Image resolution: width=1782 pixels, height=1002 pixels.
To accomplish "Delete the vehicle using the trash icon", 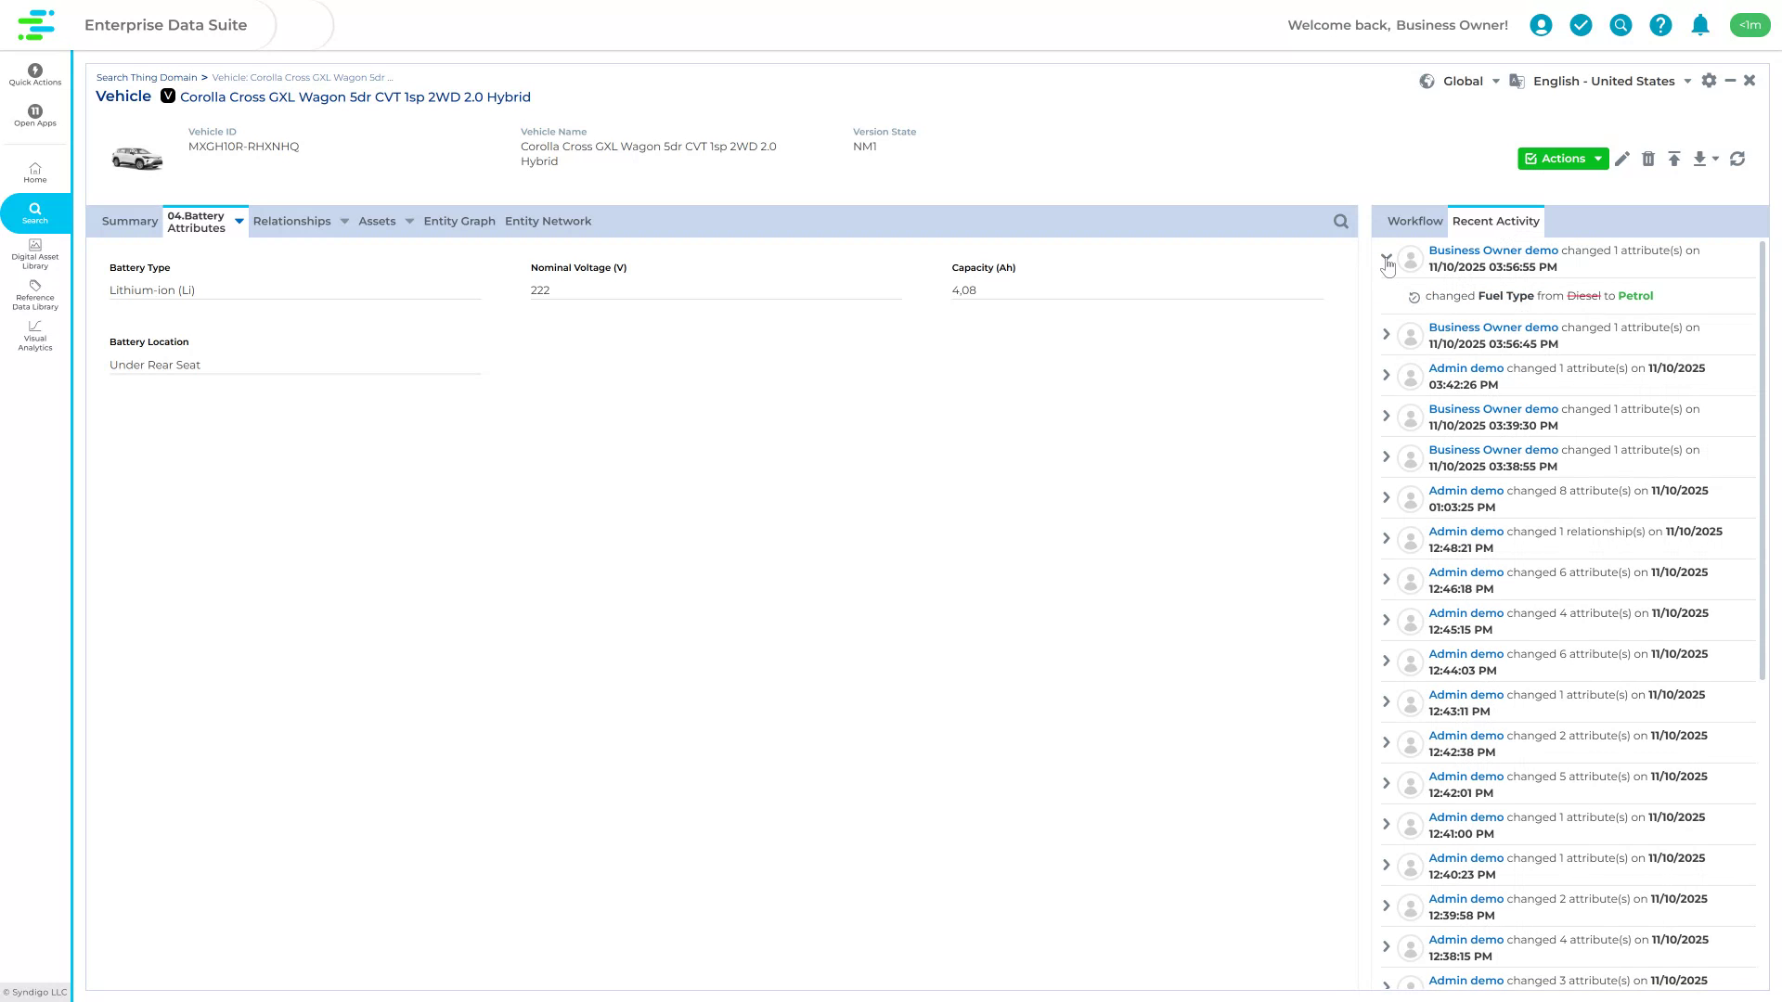I will [x=1649, y=159].
